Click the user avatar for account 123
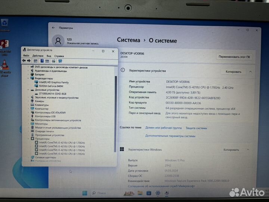The height and width of the screenshot is (202, 269). click(58, 41)
